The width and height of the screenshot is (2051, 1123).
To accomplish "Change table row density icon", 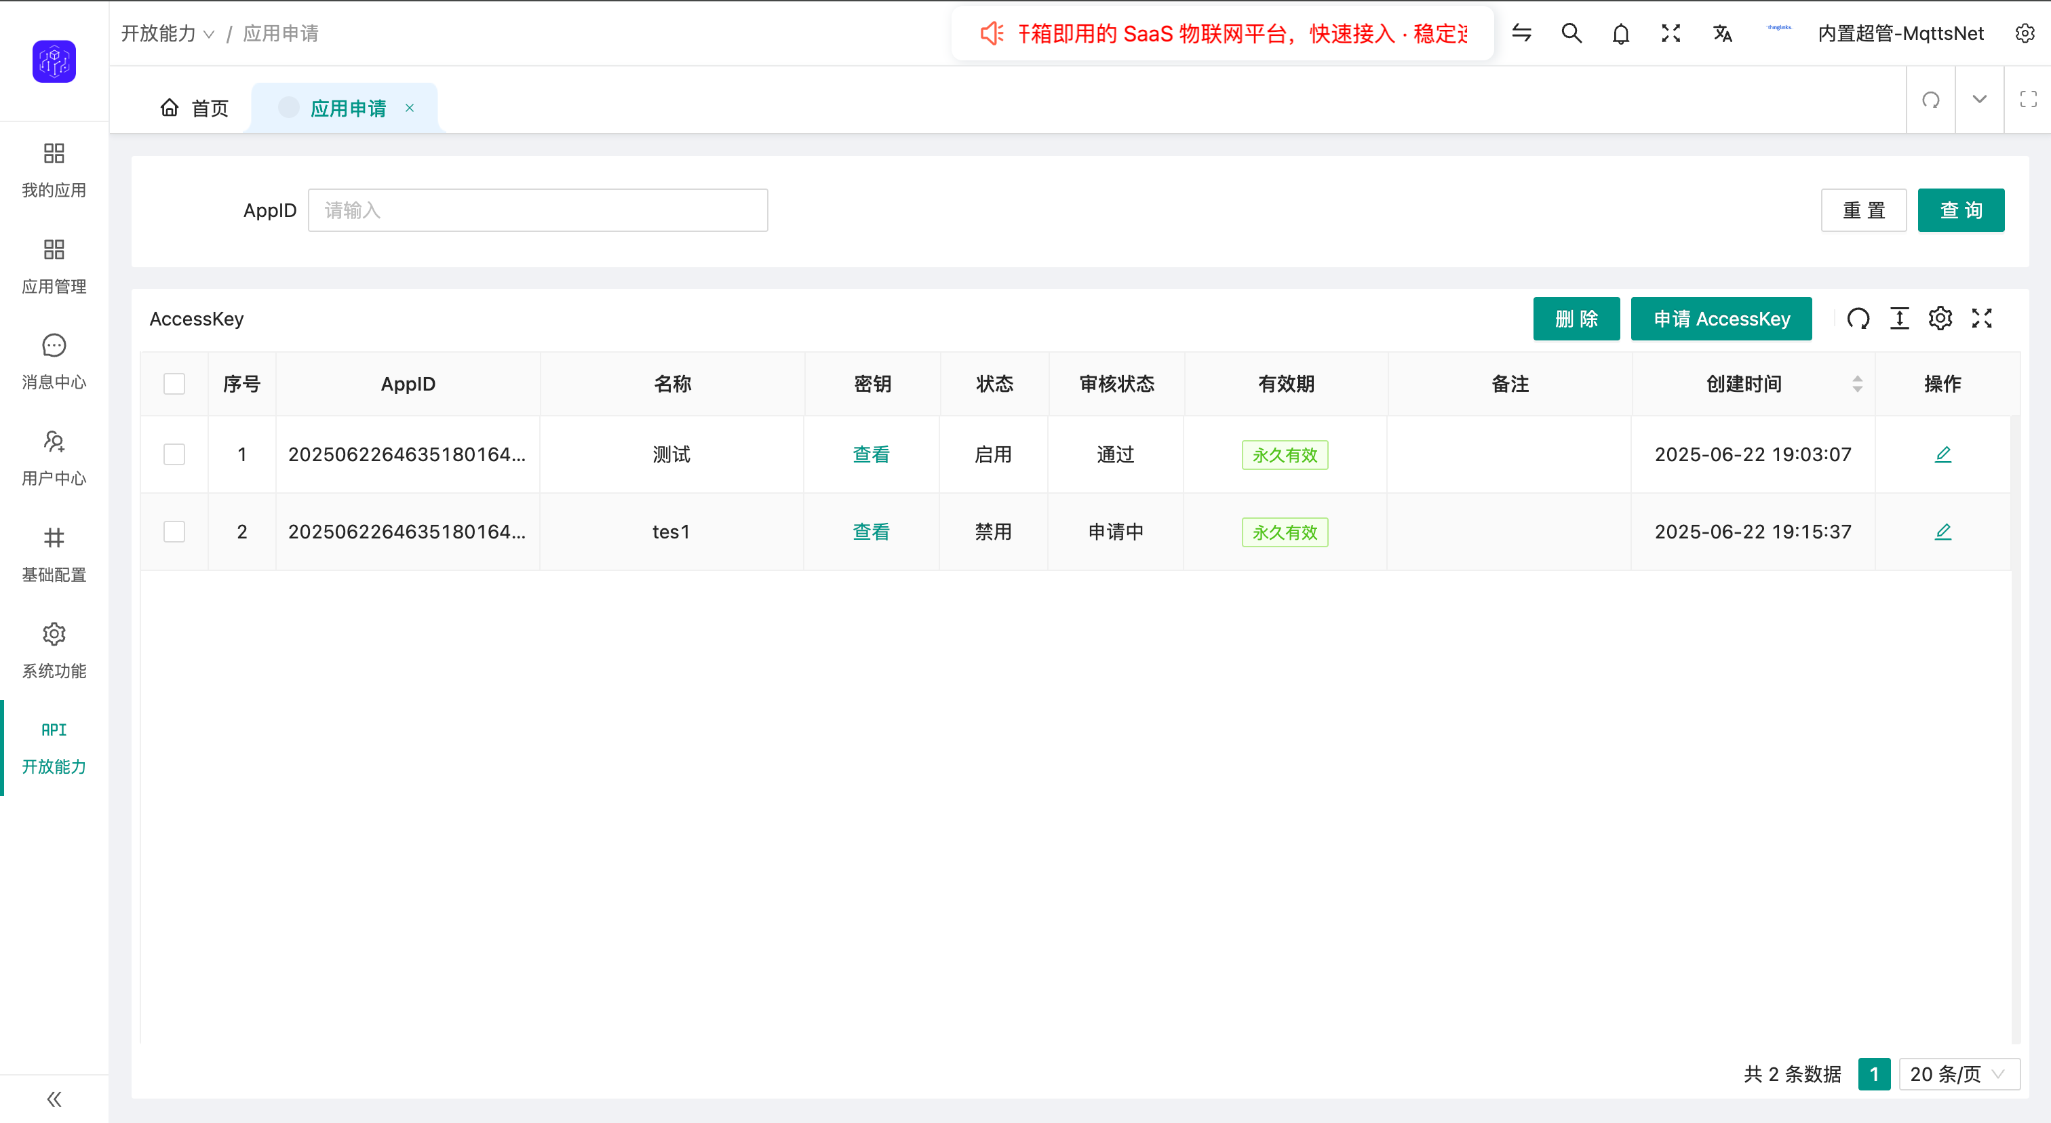I will pyautogui.click(x=1900, y=318).
